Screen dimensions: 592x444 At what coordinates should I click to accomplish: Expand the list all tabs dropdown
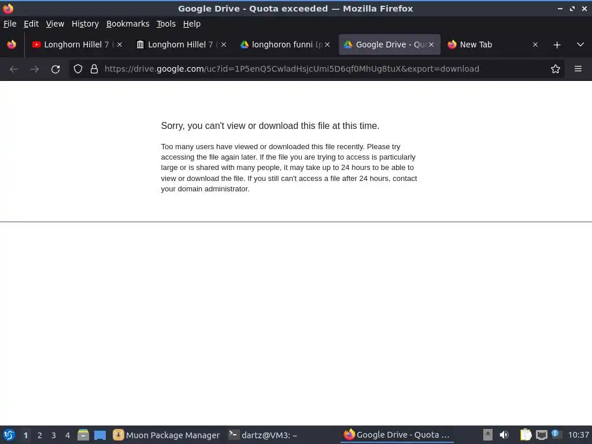[x=580, y=45]
